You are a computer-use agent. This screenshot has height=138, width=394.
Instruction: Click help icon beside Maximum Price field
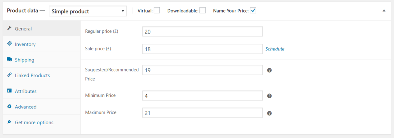pyautogui.click(x=269, y=113)
